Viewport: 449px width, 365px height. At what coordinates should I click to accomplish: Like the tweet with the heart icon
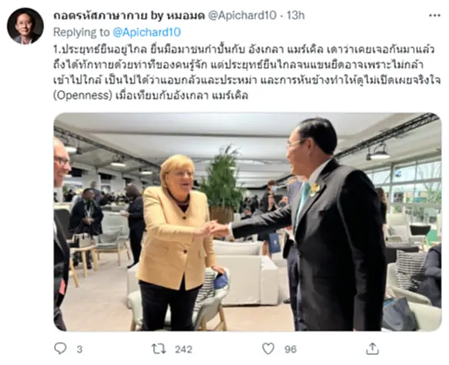pyautogui.click(x=268, y=349)
